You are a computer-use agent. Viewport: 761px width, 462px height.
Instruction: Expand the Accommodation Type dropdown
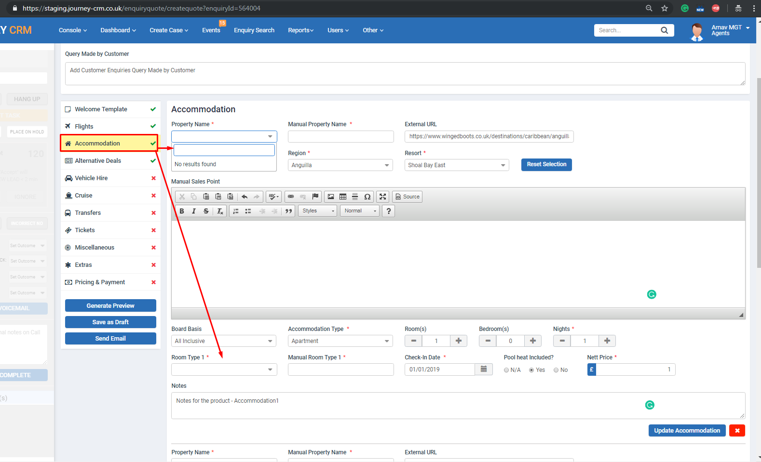(340, 341)
